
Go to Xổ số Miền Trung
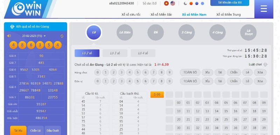229,15
